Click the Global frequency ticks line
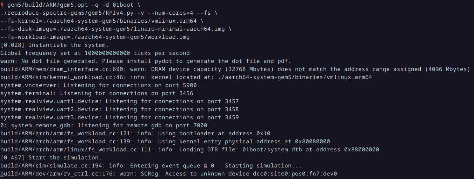 click(x=95, y=53)
